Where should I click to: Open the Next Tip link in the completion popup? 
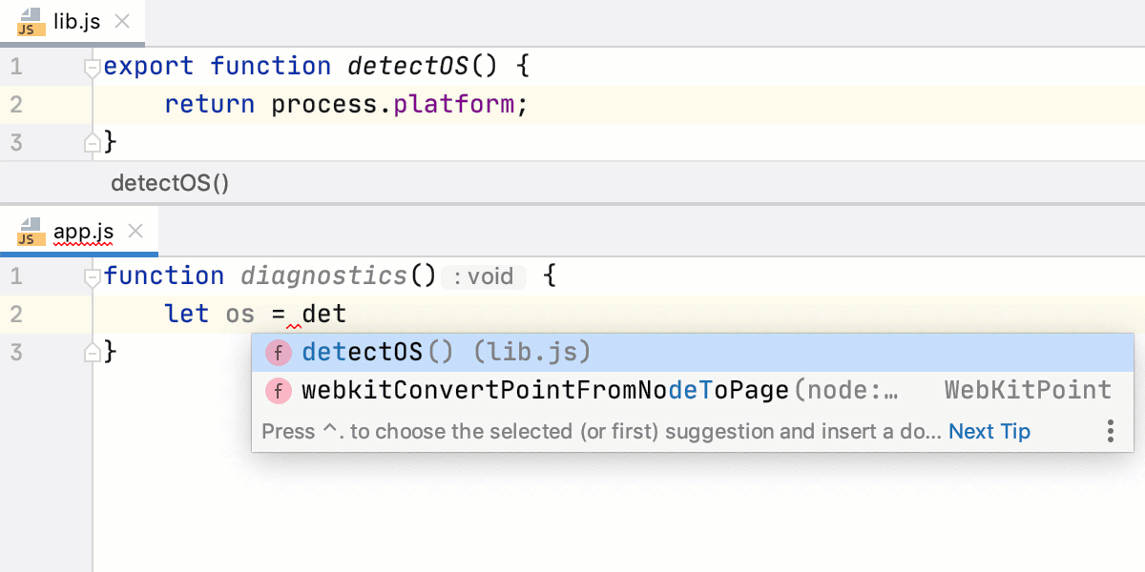(989, 431)
